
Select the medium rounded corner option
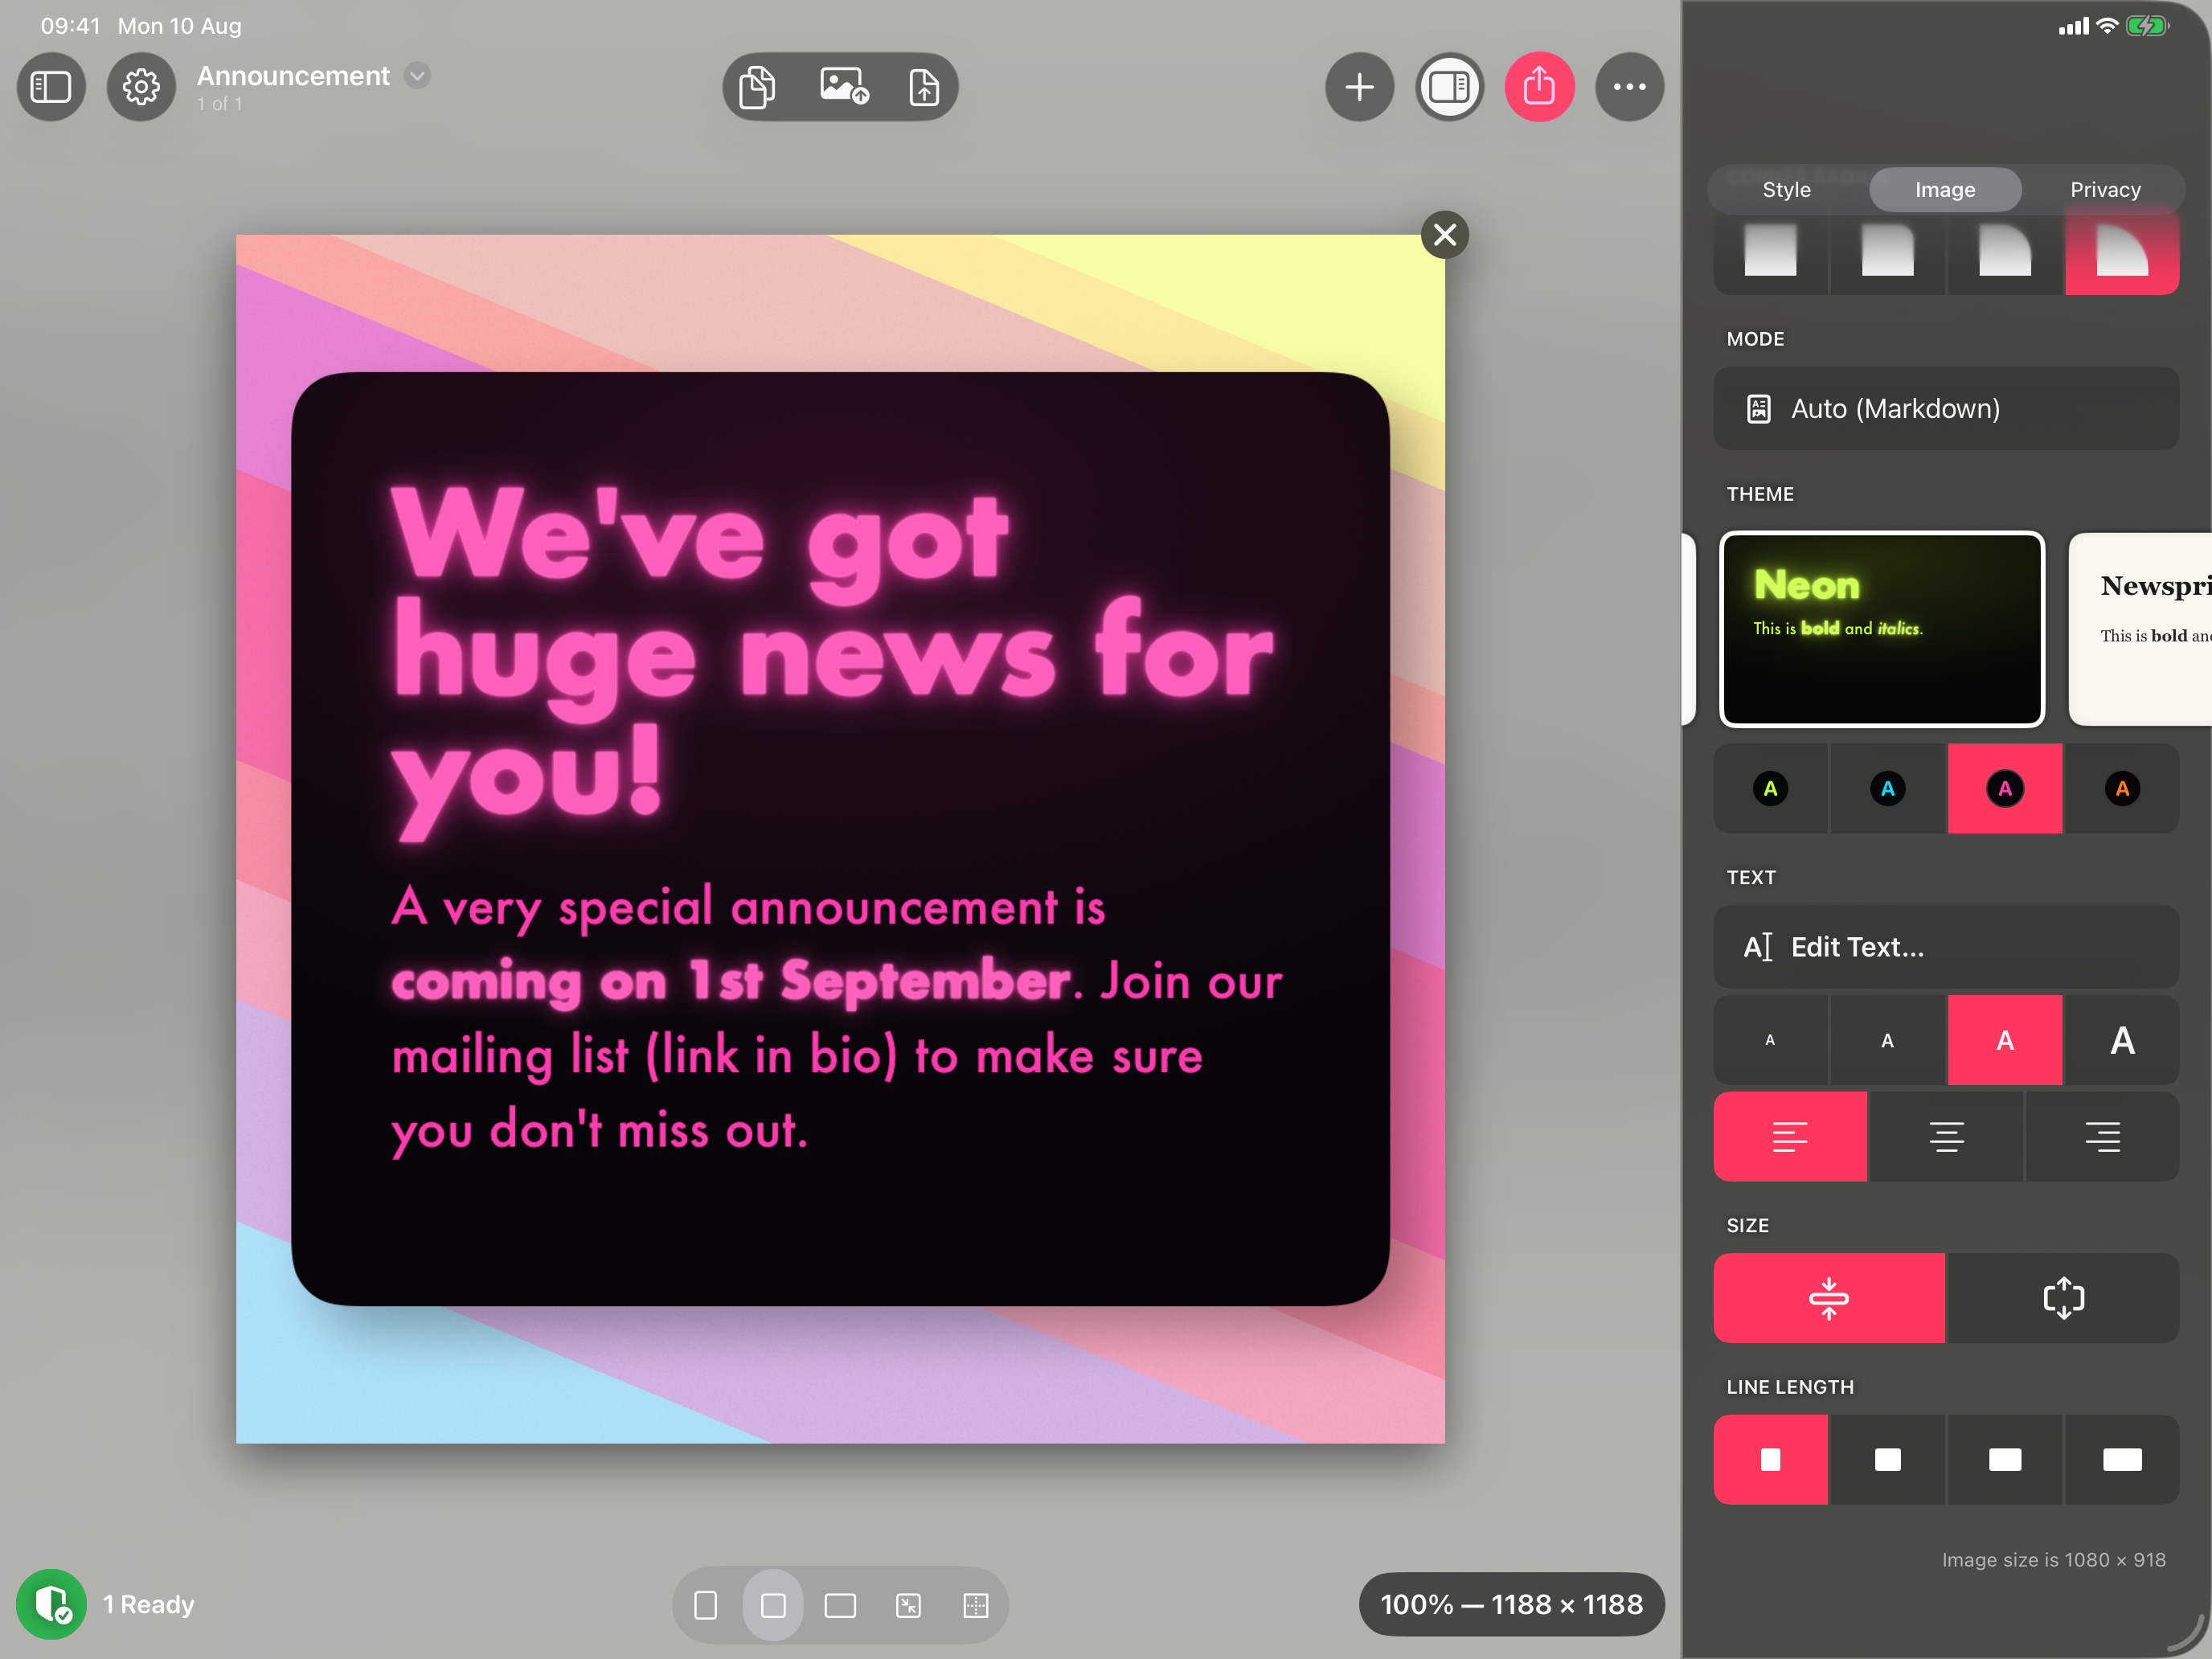[2005, 252]
